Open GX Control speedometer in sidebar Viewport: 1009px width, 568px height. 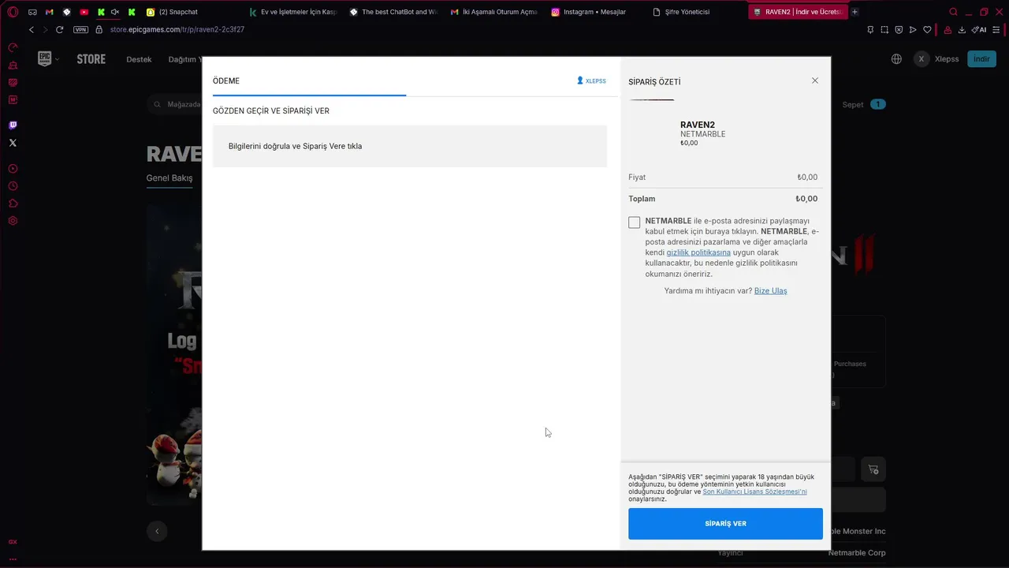[13, 47]
